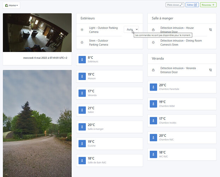Image resolution: width=220 pixels, height=177 pixels.
Task: Open the Home dashboard dropdown
Action: [11, 5]
